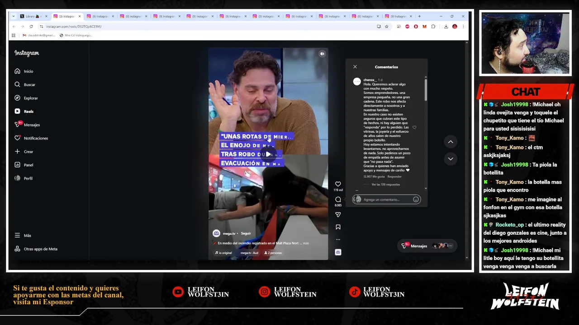Open floating Mensajes pill at bottom
Screen dimensions: 579x325
tap(426, 246)
